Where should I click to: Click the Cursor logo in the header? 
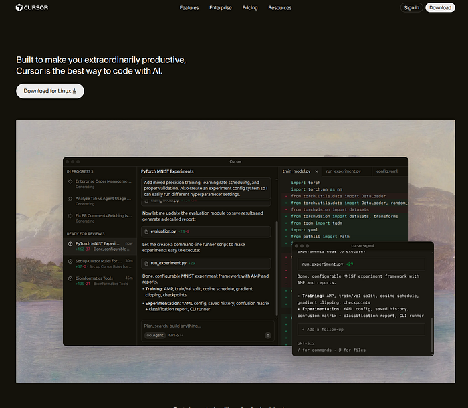tap(32, 8)
